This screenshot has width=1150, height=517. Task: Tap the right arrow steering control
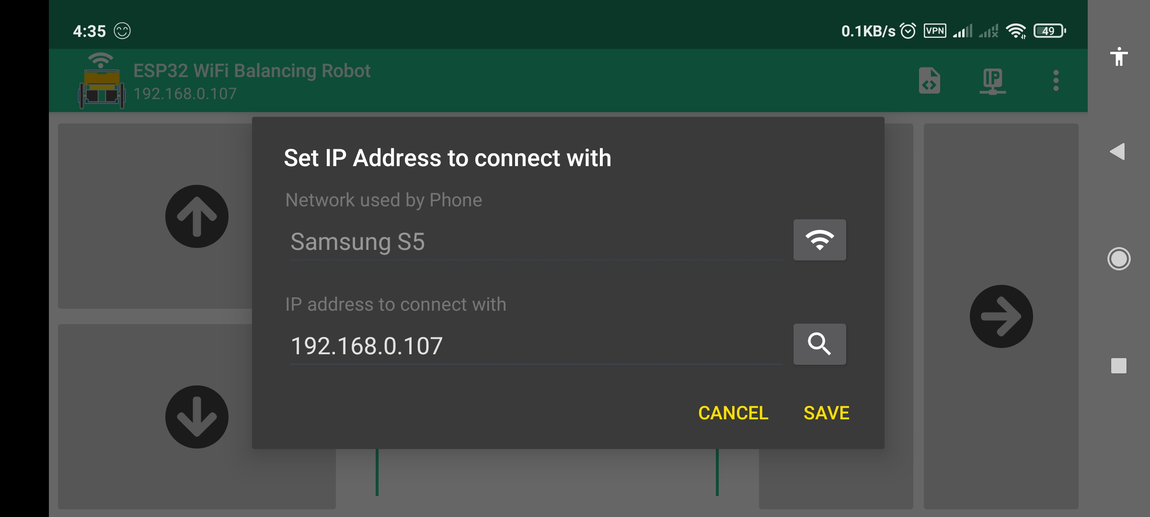(1001, 316)
